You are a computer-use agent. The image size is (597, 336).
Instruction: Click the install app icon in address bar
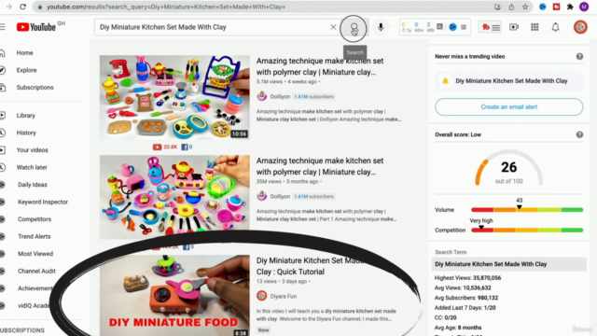497,7
